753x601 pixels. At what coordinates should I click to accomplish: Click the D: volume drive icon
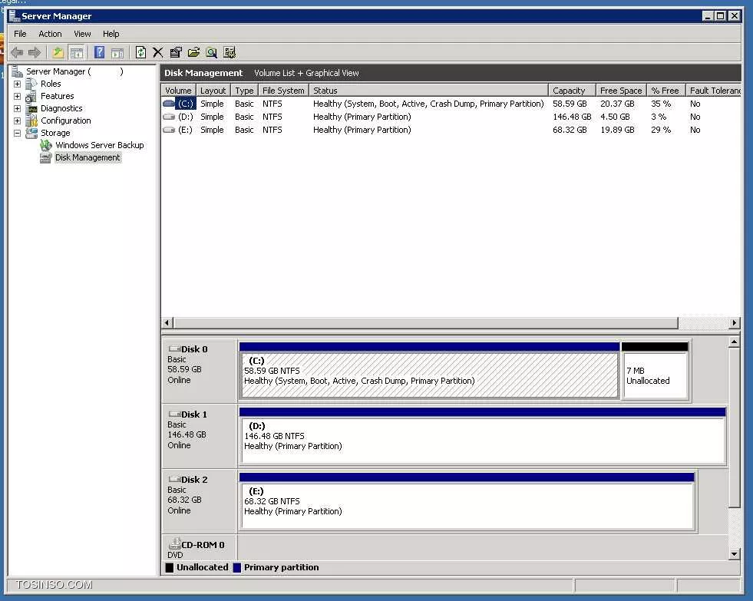[169, 116]
